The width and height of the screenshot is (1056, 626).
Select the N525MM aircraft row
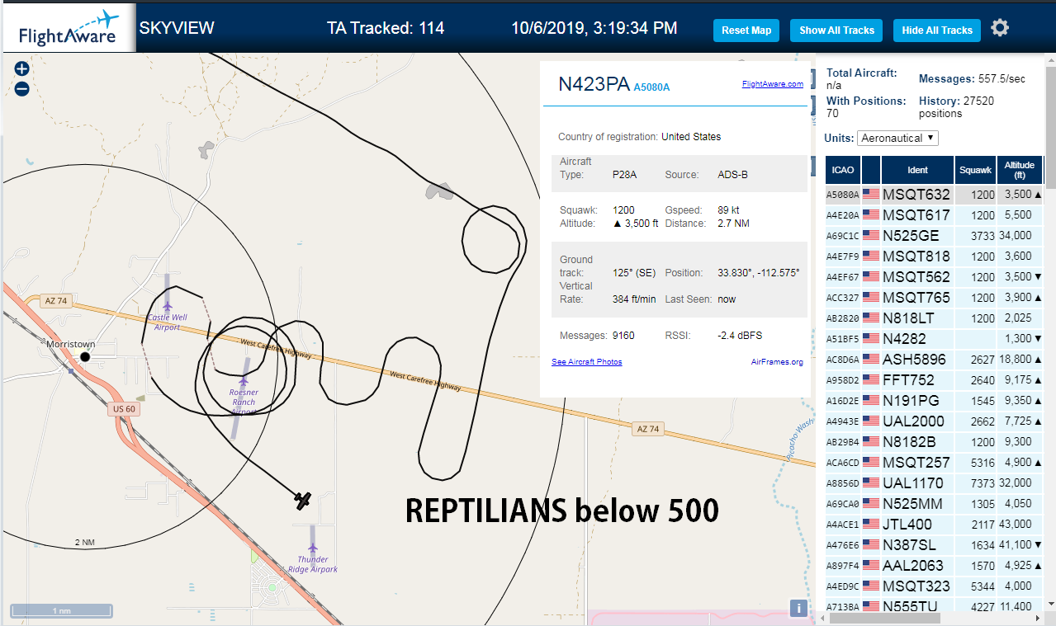point(935,504)
